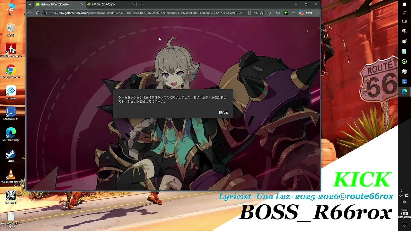Open the browser extensions menu
Image resolution: width=411 pixels, height=231 pixels.
[269, 13]
